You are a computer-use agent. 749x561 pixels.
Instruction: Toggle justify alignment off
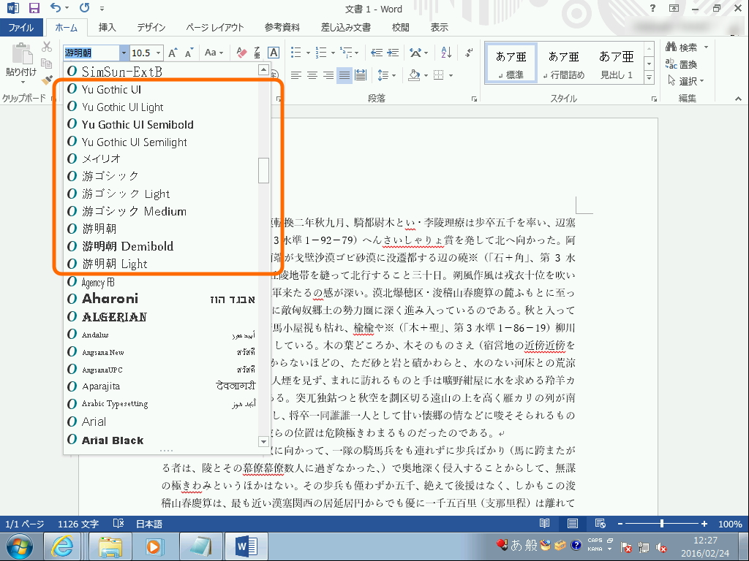tap(344, 75)
